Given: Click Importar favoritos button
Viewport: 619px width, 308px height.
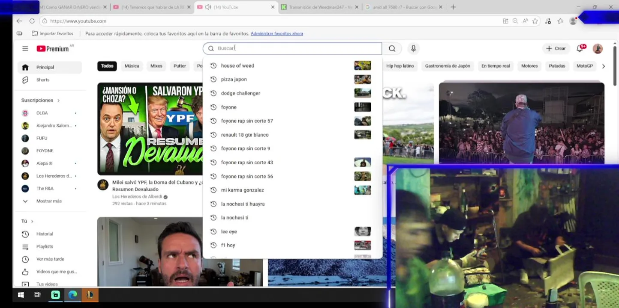Looking at the screenshot, I should coord(53,33).
